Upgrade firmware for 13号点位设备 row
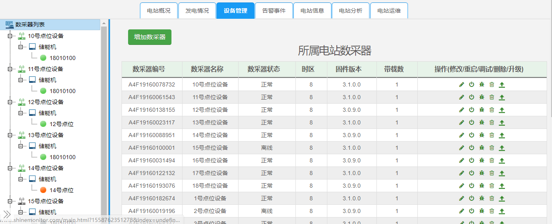The width and height of the screenshot is (552, 224). point(502,123)
